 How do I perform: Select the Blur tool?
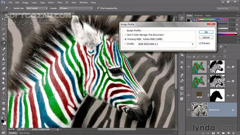click(x=3, y=78)
